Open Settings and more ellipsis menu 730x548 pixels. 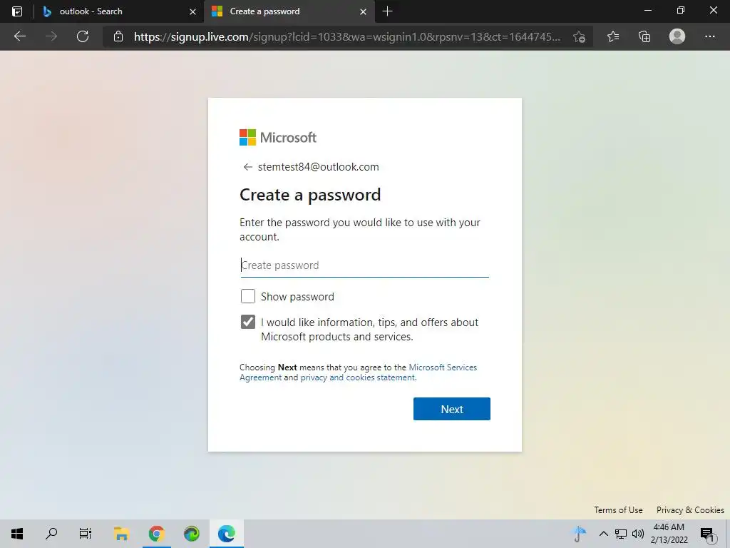pos(709,36)
